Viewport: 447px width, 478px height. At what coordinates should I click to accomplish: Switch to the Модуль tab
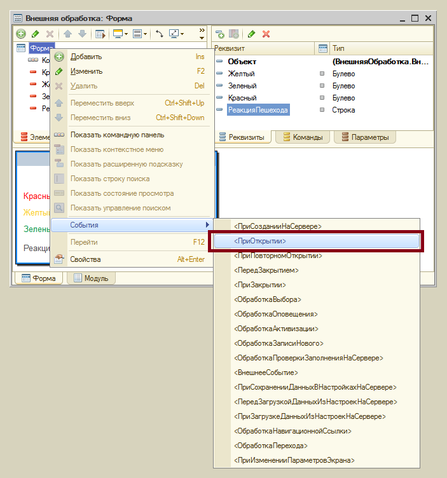(x=90, y=278)
